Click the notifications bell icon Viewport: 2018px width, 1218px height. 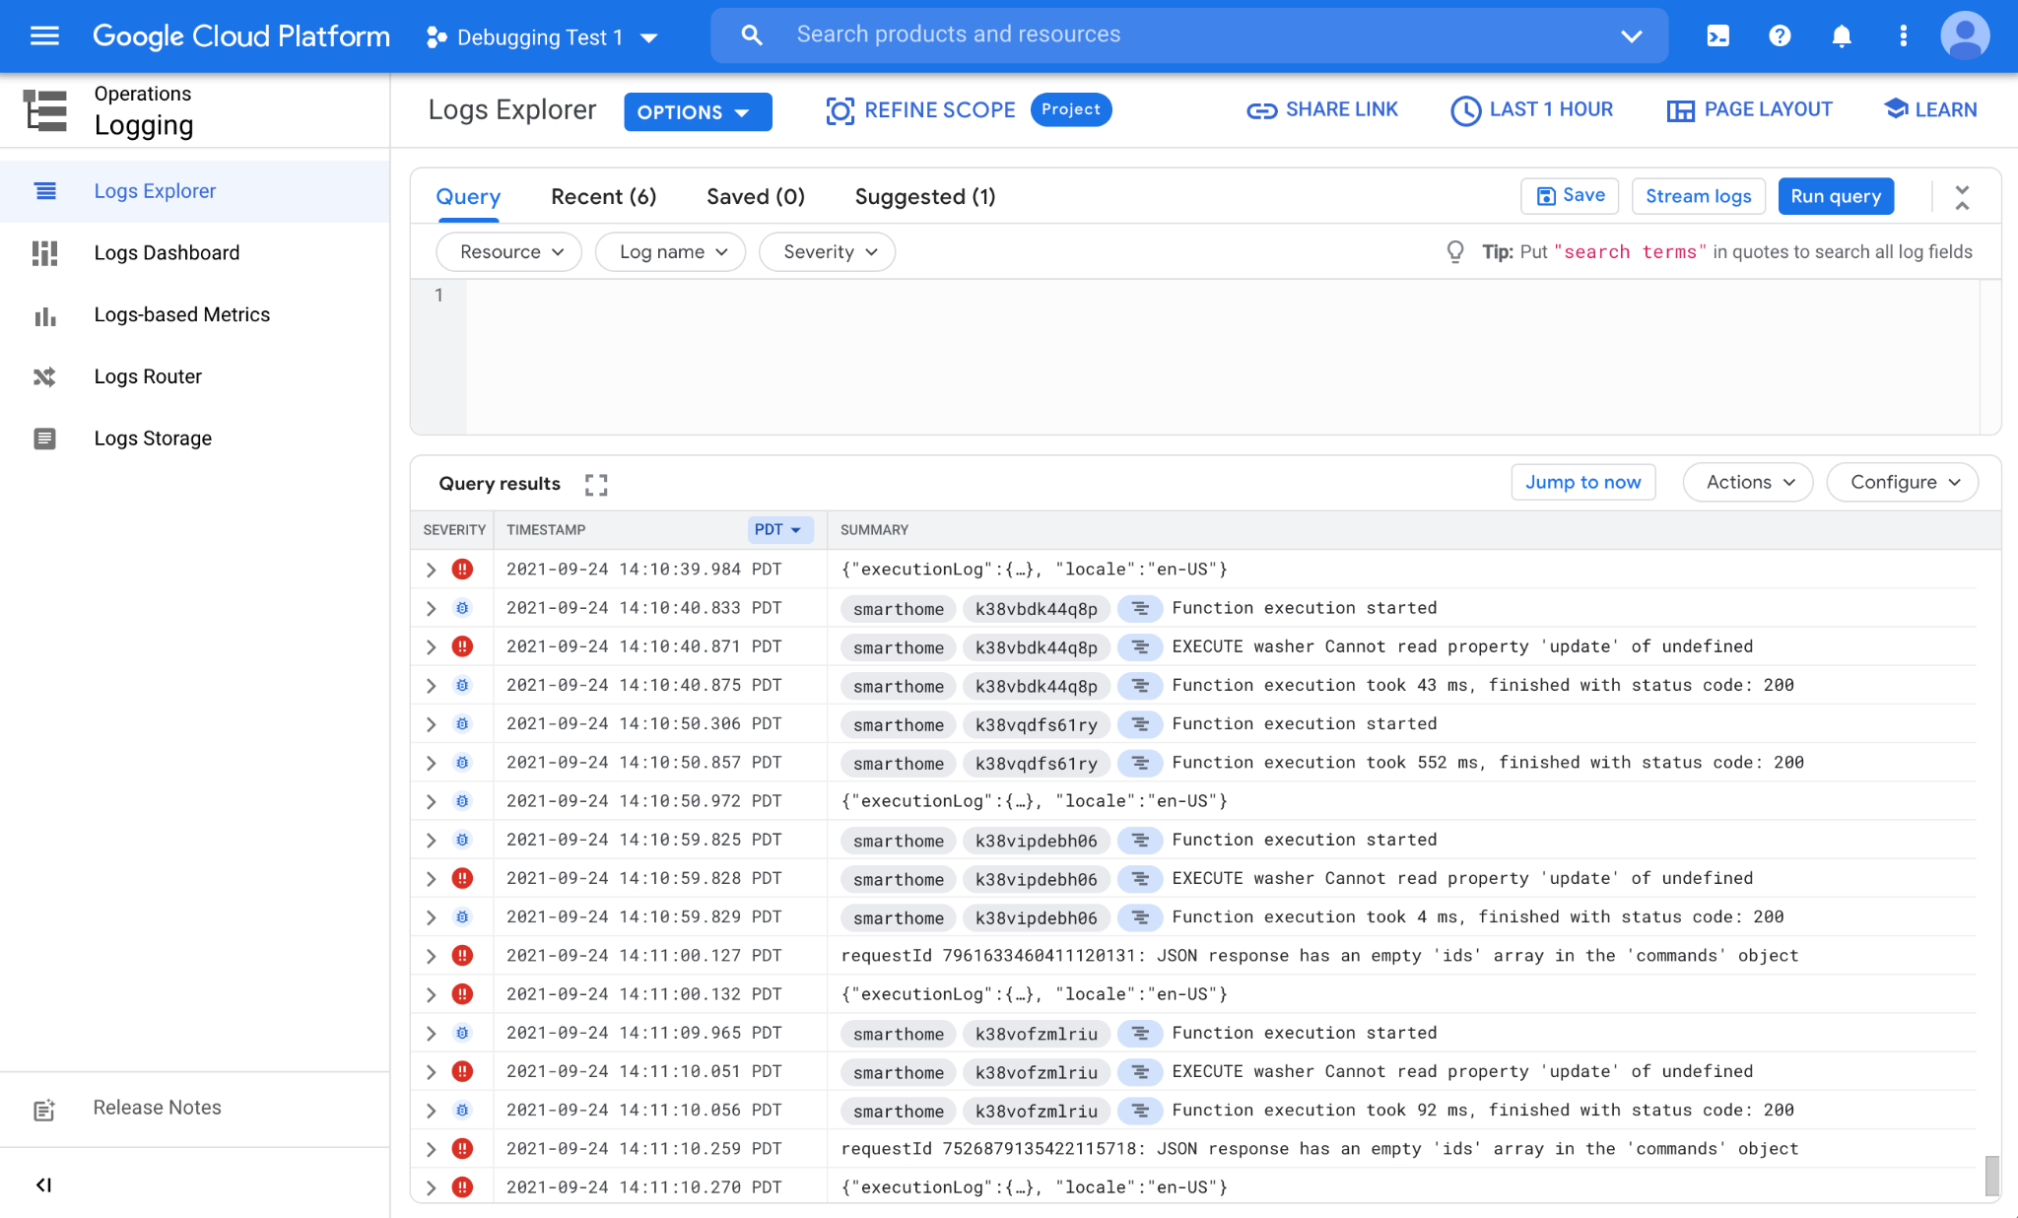1841,36
